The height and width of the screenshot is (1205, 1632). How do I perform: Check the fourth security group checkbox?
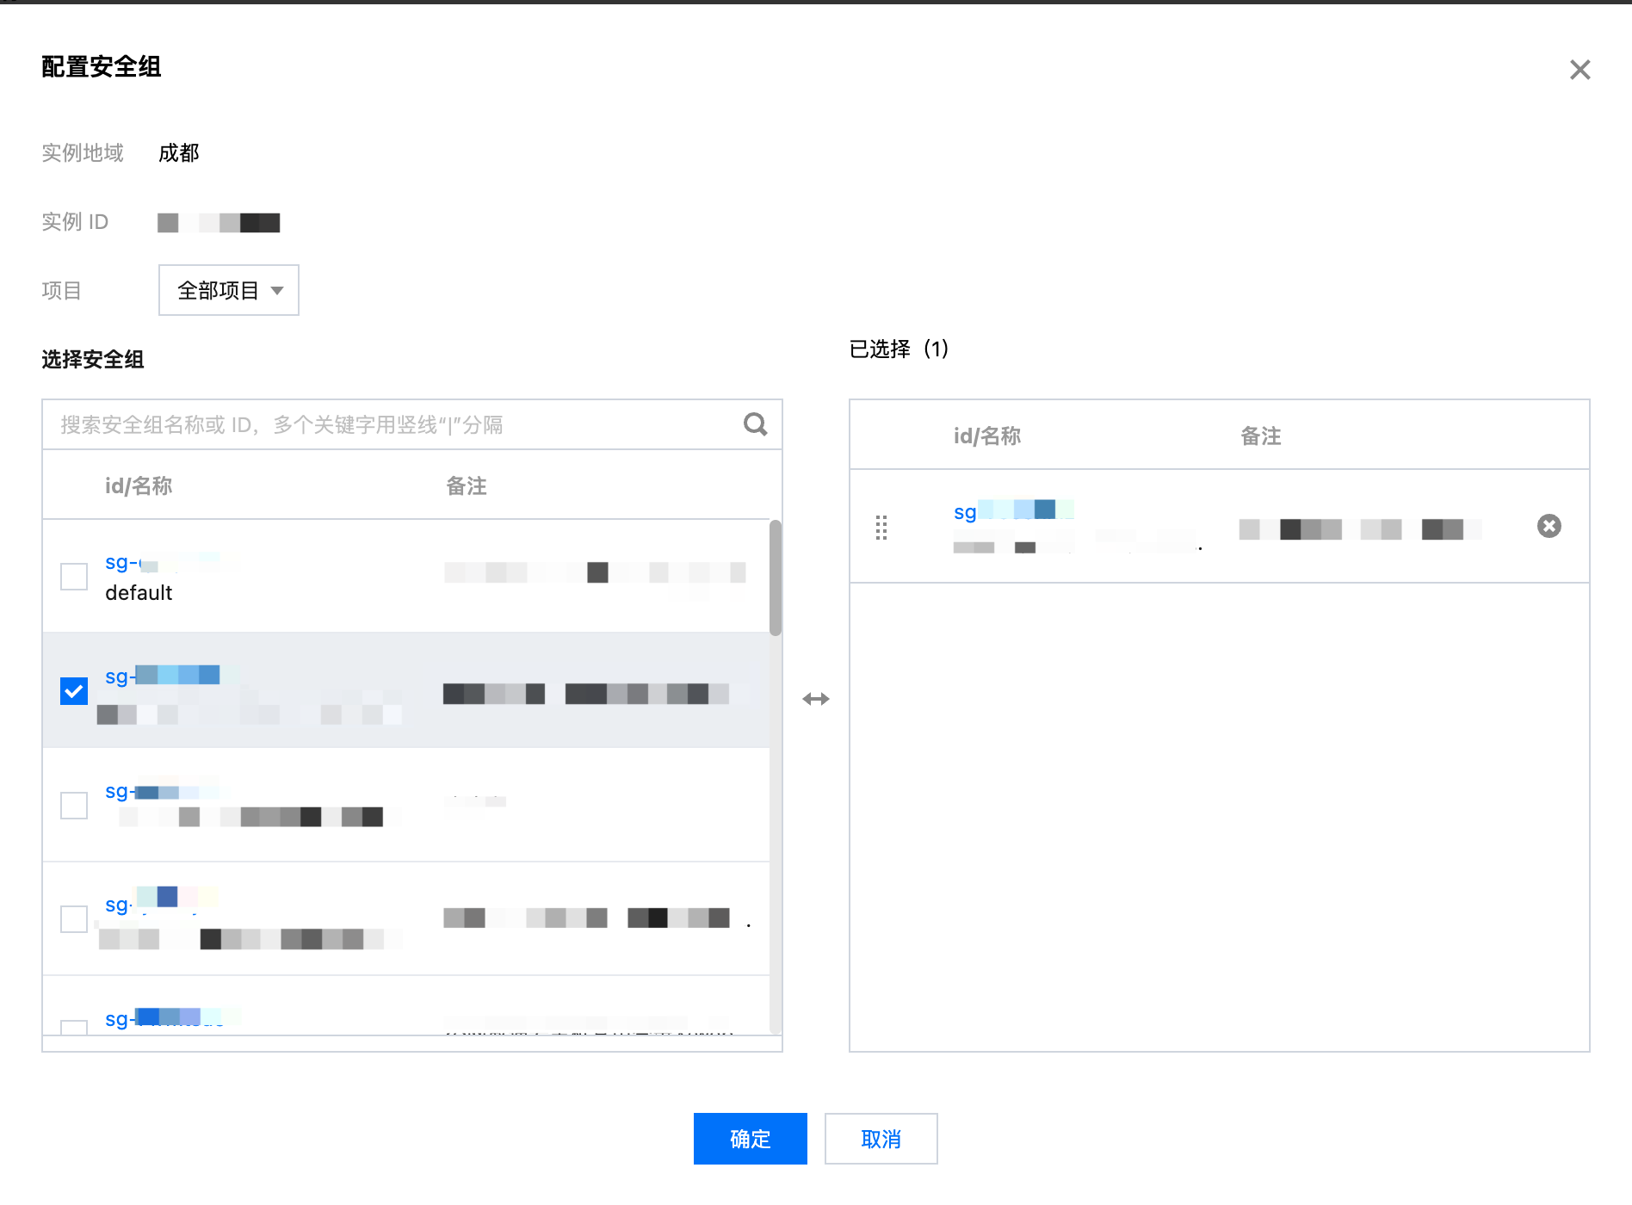[74, 918]
